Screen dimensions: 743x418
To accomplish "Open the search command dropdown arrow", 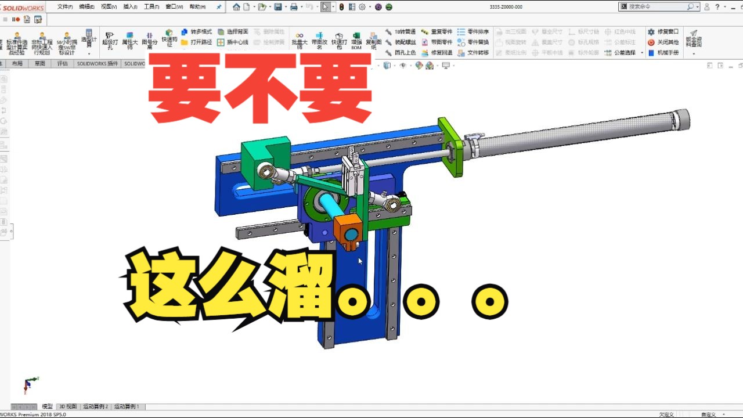I will coord(697,7).
